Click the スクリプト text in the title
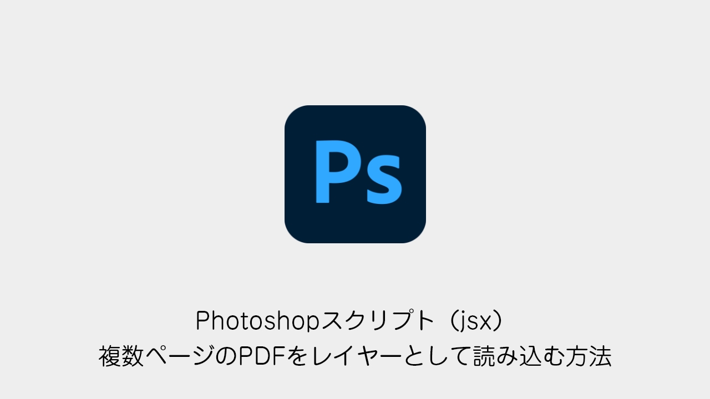This screenshot has width=710, height=399. tap(378, 320)
